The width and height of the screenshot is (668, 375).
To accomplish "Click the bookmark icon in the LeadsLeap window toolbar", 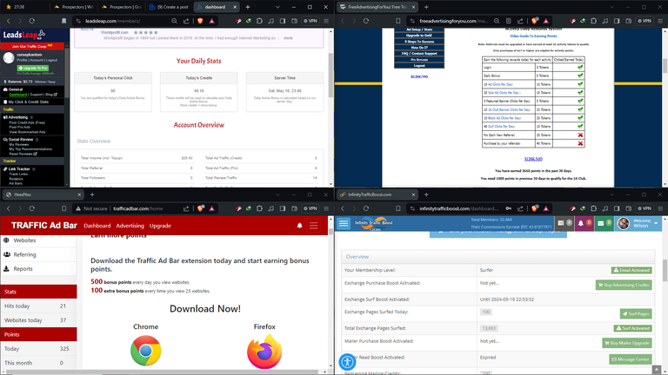I will (63, 21).
